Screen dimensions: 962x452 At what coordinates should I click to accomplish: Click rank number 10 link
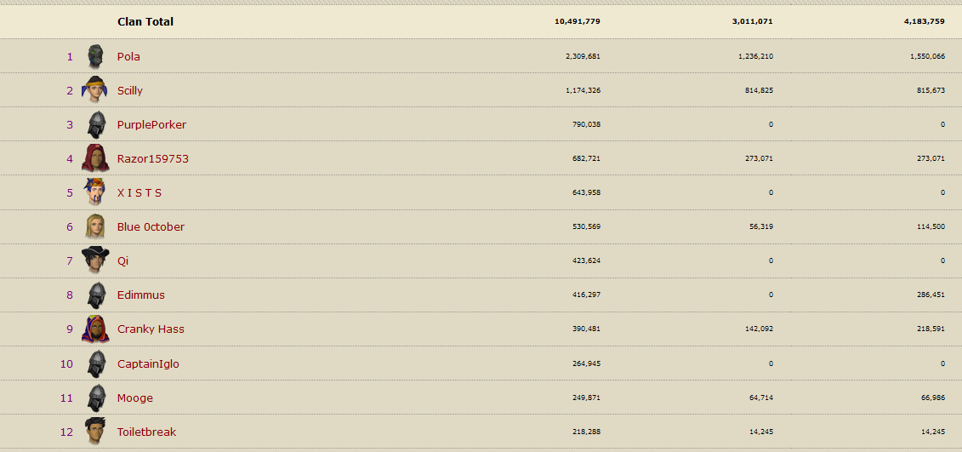pyautogui.click(x=66, y=363)
